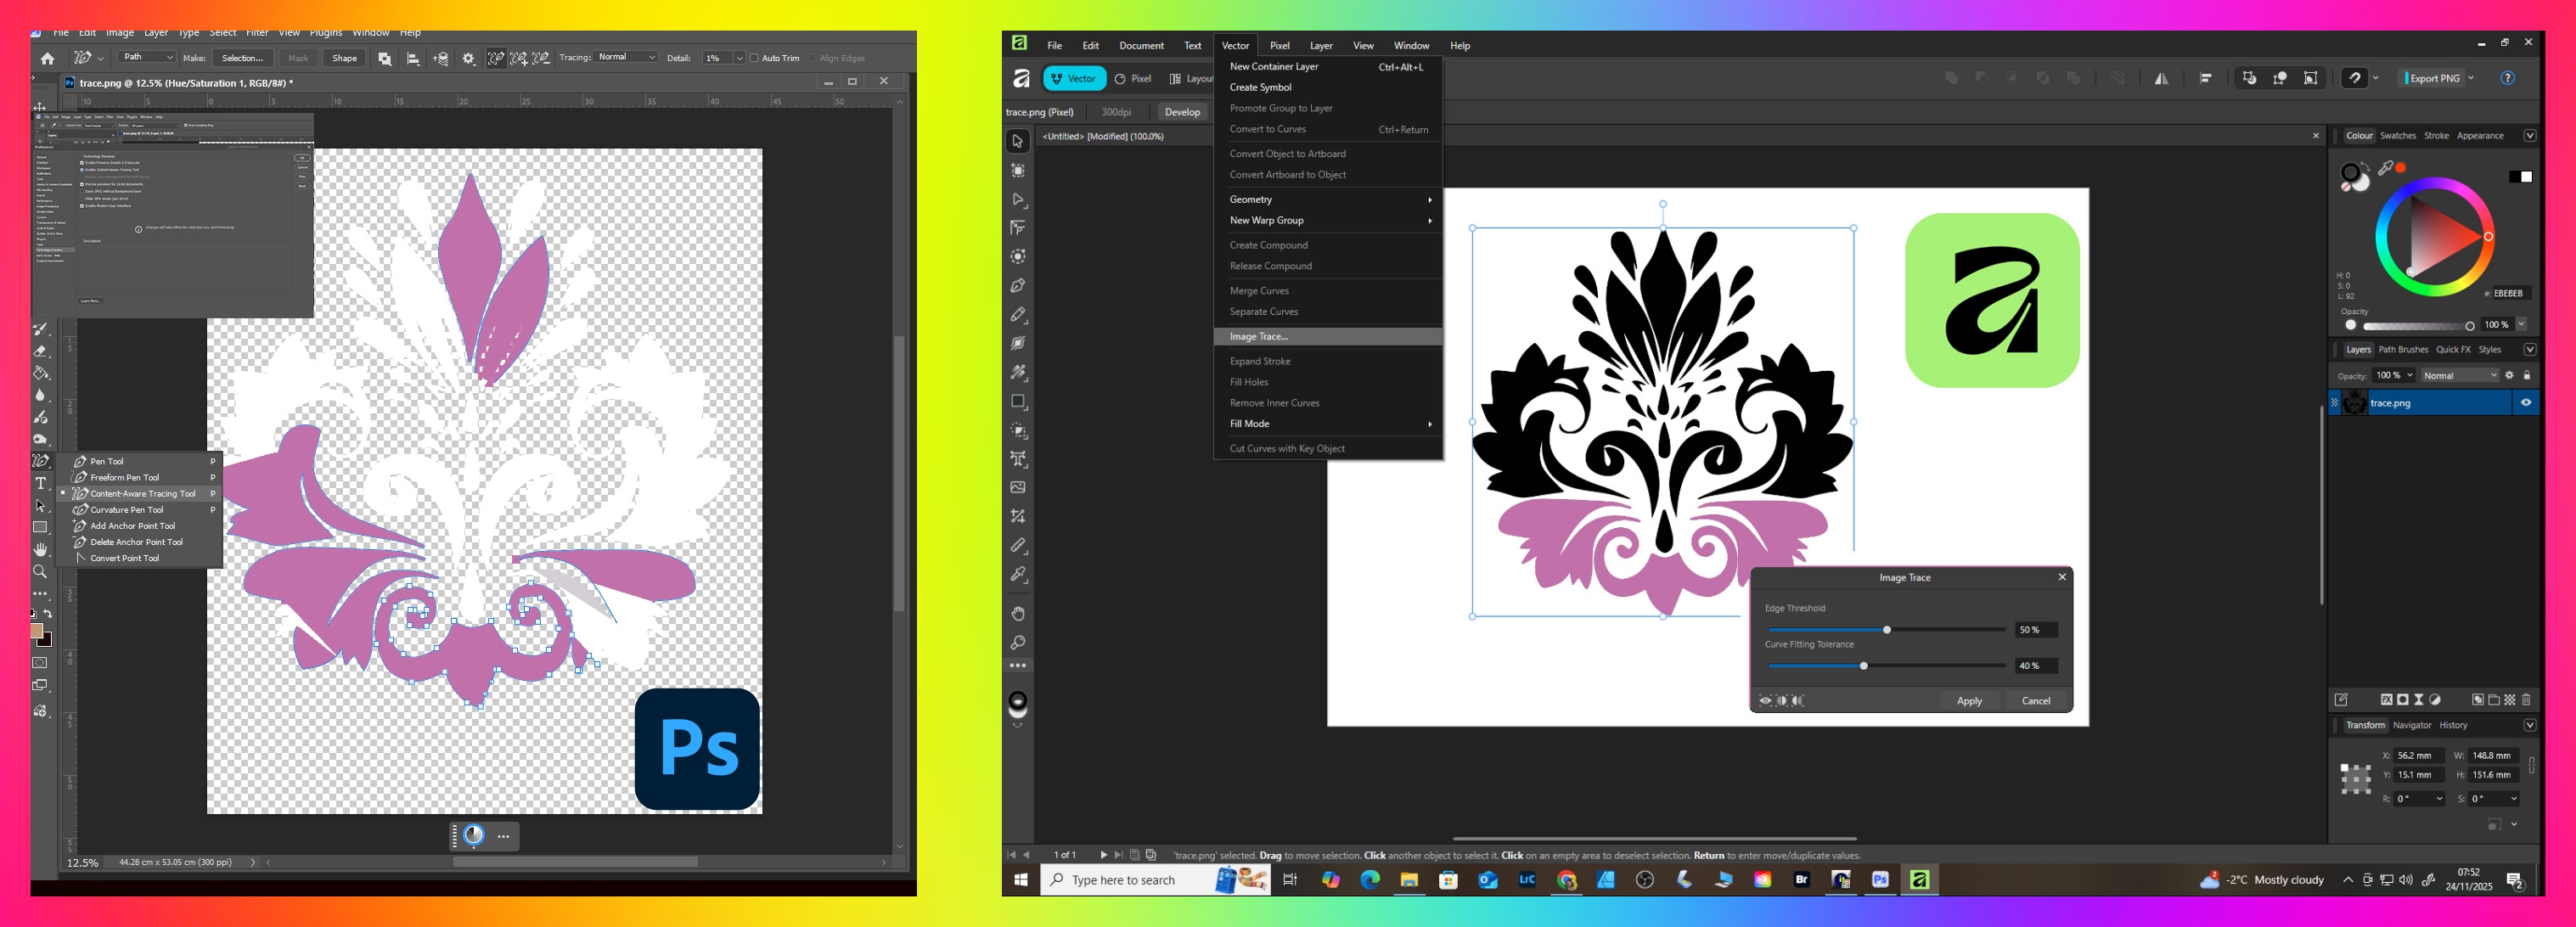Hide the trace.png layer visibility

(2525, 403)
